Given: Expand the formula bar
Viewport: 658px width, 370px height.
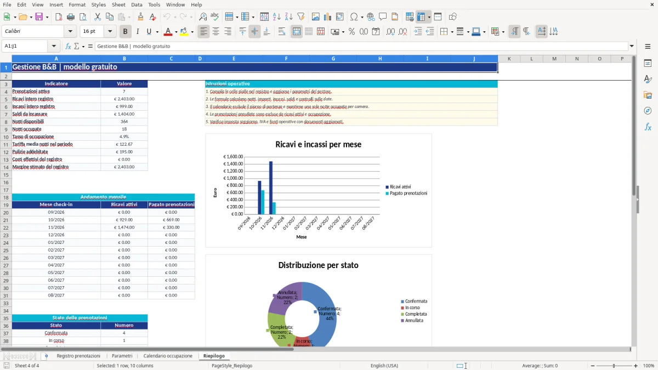Looking at the screenshot, I should 632,46.
